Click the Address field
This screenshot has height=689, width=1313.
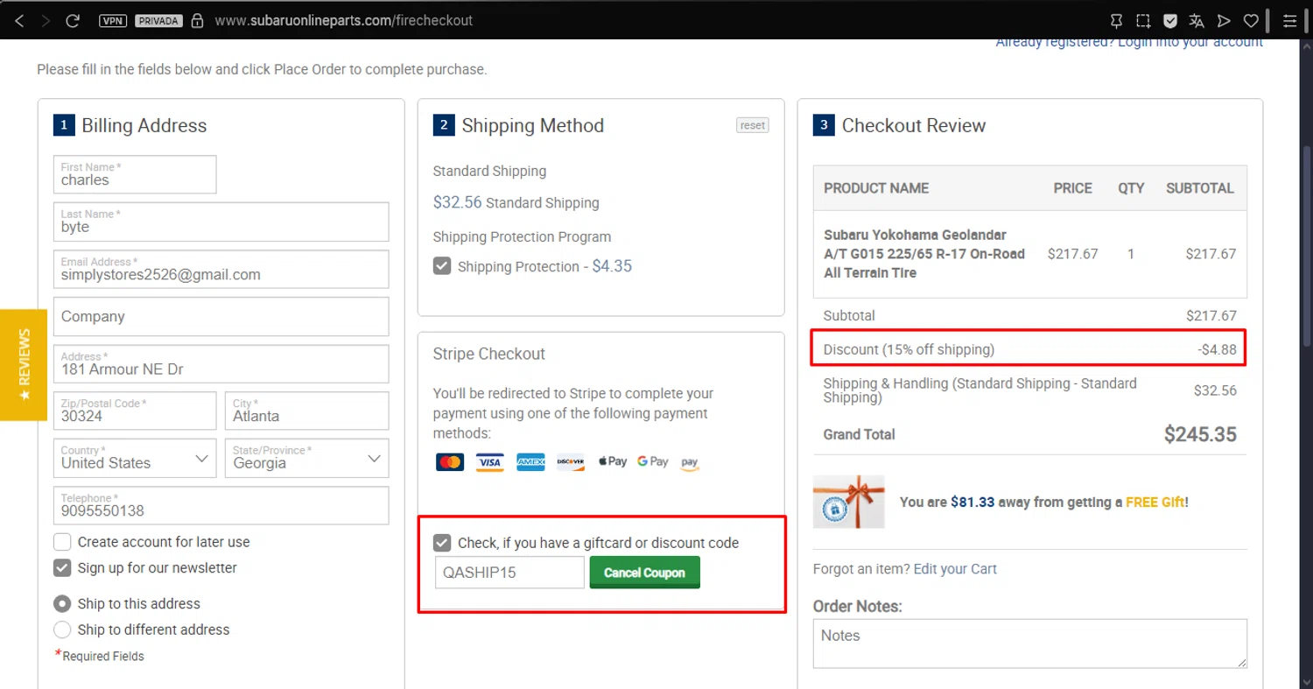(221, 363)
